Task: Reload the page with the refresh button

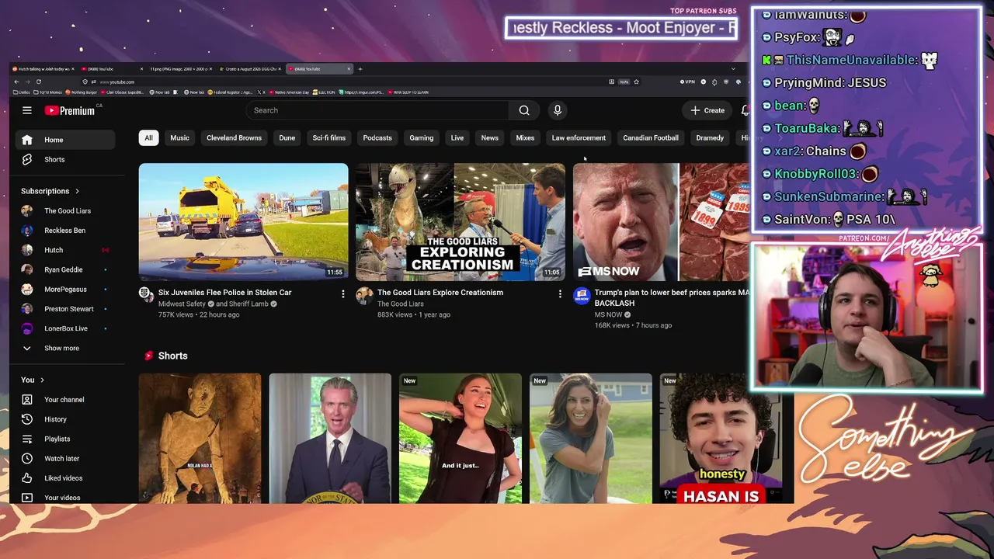Action: [x=39, y=82]
